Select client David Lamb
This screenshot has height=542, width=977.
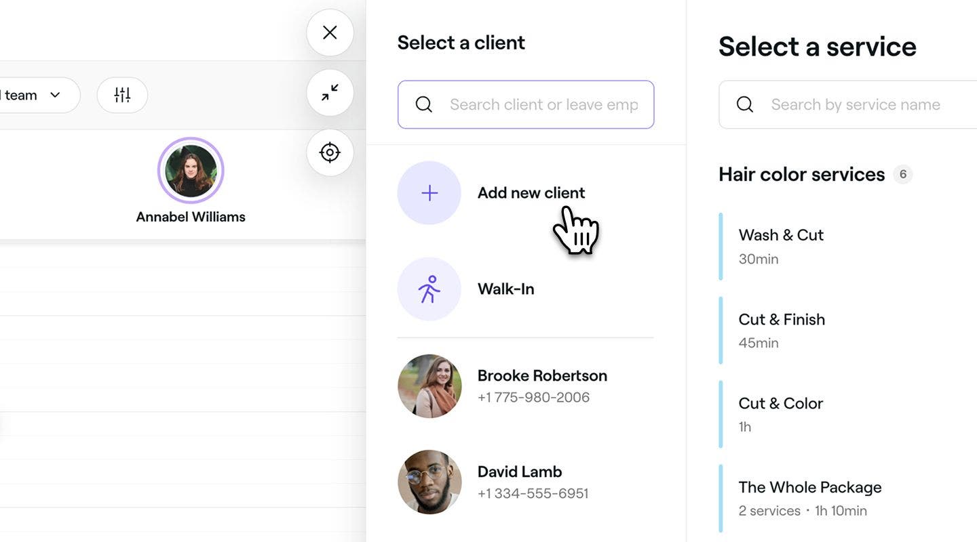526,482
